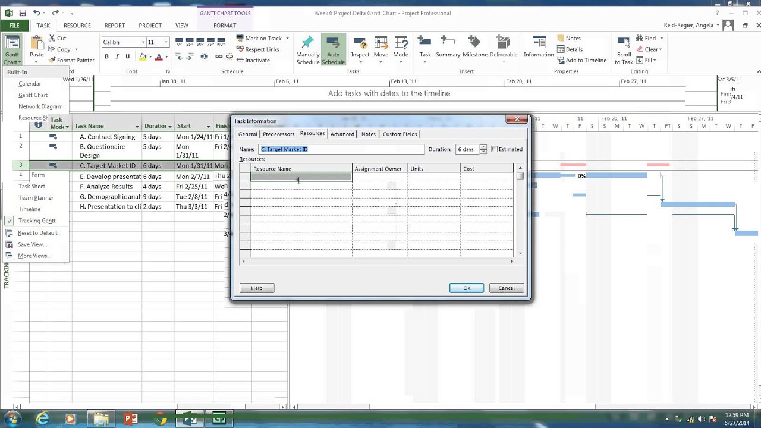This screenshot has width=761, height=428.
Task: Switch to the RESOURCE ribbon tab
Action: click(77, 26)
